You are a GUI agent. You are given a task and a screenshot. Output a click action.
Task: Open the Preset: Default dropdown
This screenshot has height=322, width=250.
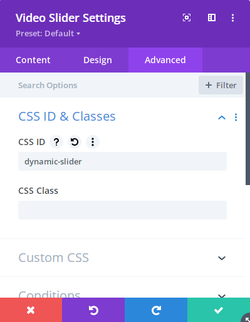coord(48,34)
